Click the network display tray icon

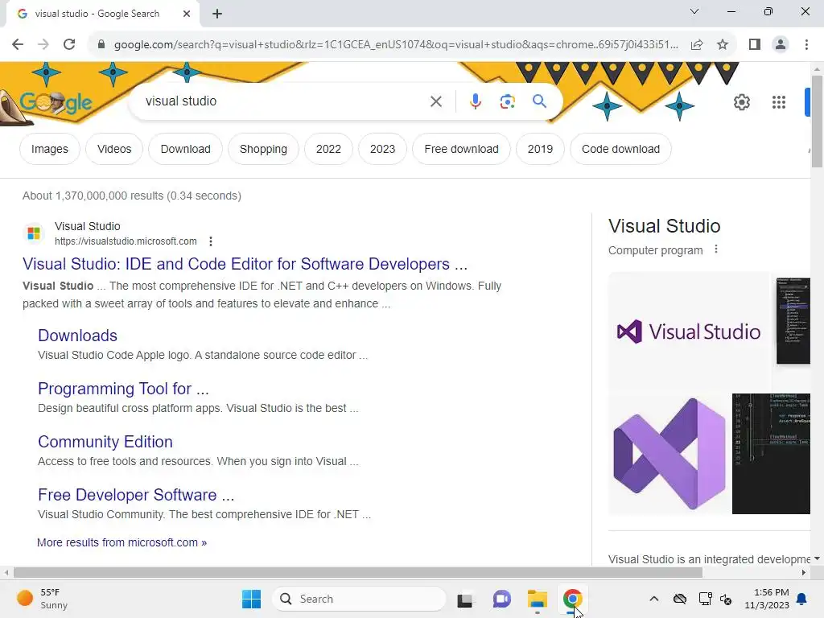(x=705, y=599)
